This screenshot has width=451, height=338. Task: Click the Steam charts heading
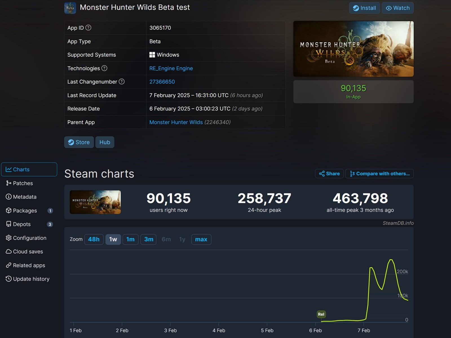pos(99,174)
